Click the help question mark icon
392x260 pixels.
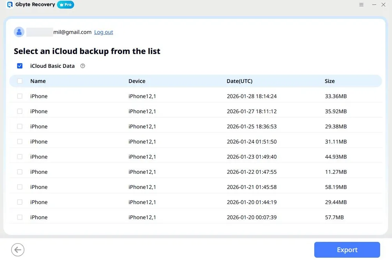(82, 66)
